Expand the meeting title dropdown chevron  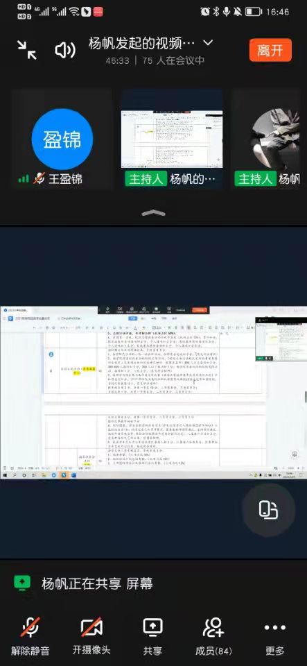click(x=208, y=42)
